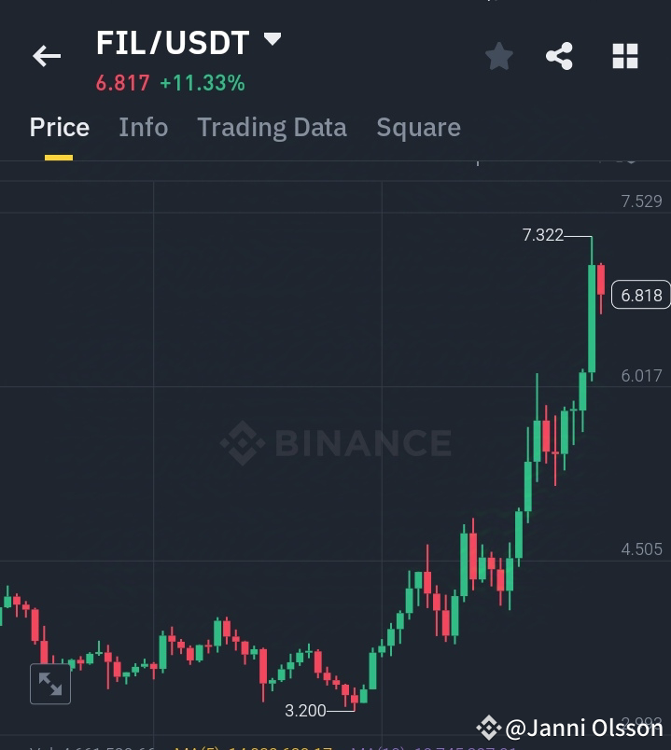Tap the fullscreen expand icon on the chart

point(50,684)
